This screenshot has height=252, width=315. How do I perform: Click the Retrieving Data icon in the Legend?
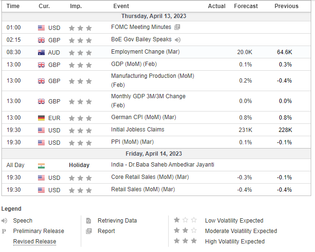pyautogui.click(x=88, y=221)
